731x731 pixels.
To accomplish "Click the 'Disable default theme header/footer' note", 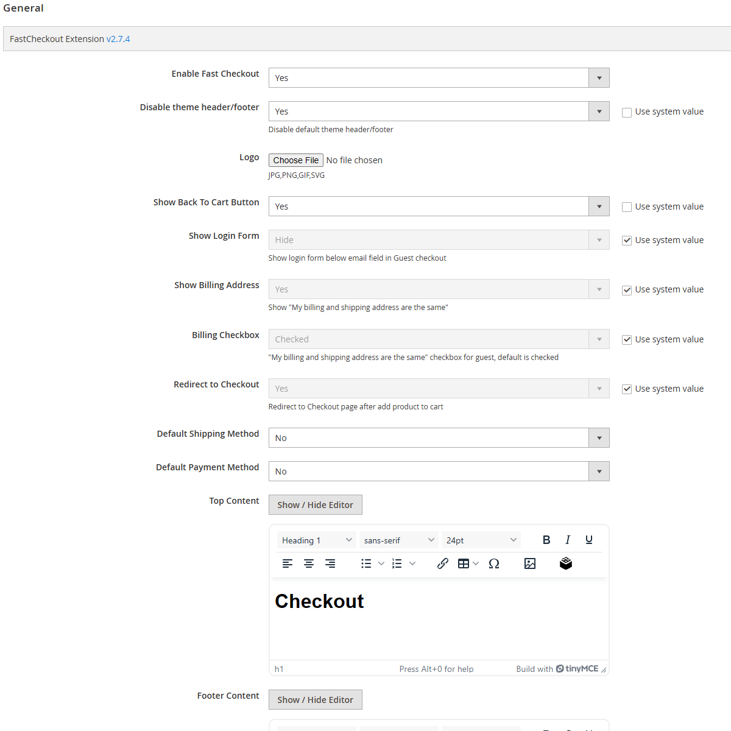I will click(331, 130).
